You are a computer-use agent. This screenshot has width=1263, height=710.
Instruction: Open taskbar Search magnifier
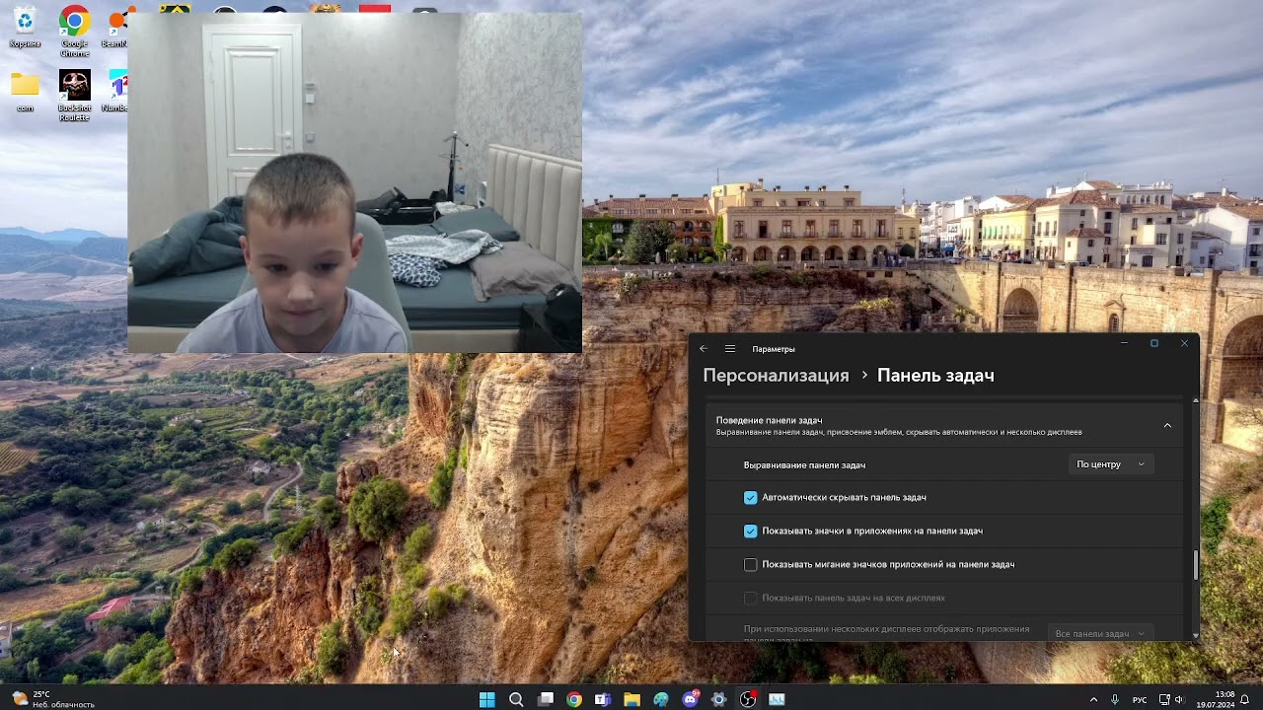[x=516, y=699]
